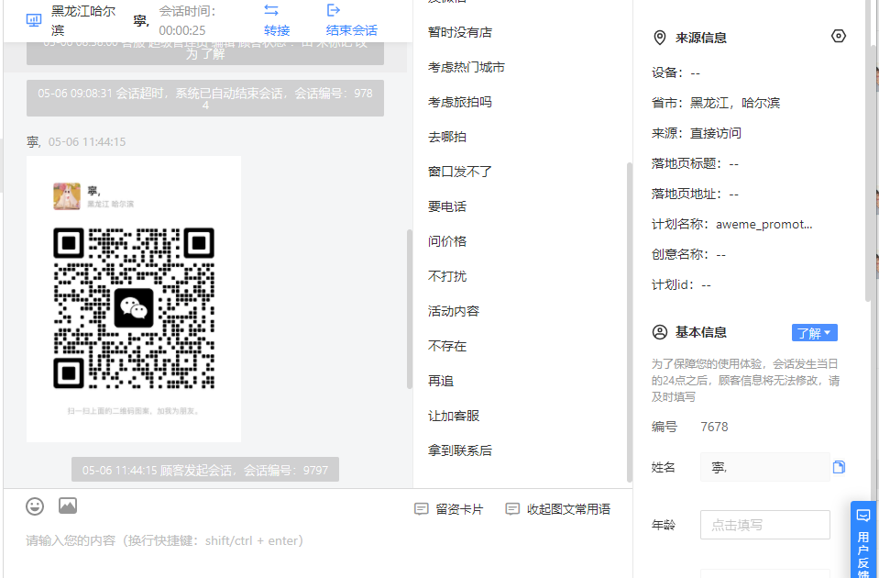Viewport: 879px width, 578px height.
Task: Click the chat history scrollbar
Action: pyautogui.click(x=409, y=309)
